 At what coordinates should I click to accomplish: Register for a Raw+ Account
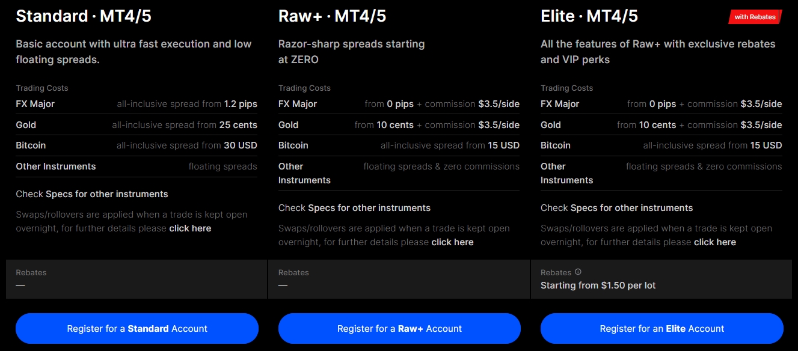pyautogui.click(x=399, y=328)
